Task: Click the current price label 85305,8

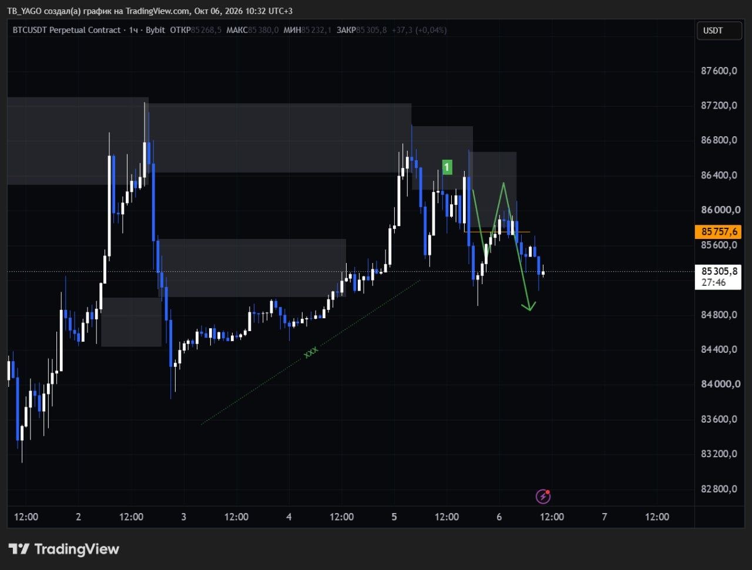Action: (718, 271)
